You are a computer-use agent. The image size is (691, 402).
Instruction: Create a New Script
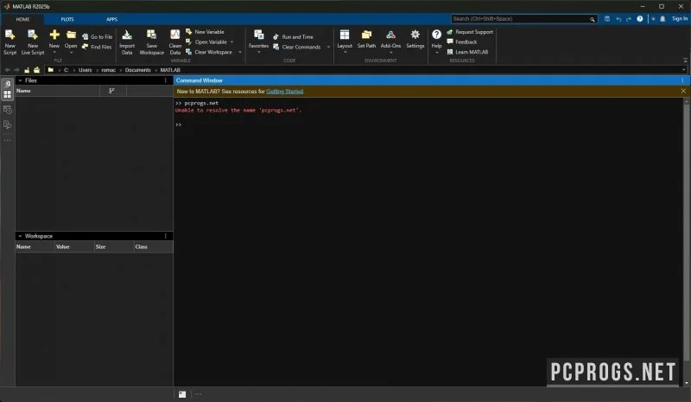pos(10,42)
